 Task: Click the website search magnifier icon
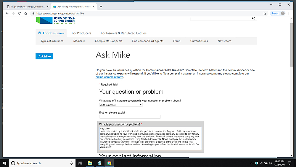pos(253,18)
